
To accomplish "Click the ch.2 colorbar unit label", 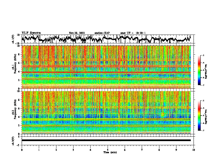I will pyautogui.click(x=206, y=117).
